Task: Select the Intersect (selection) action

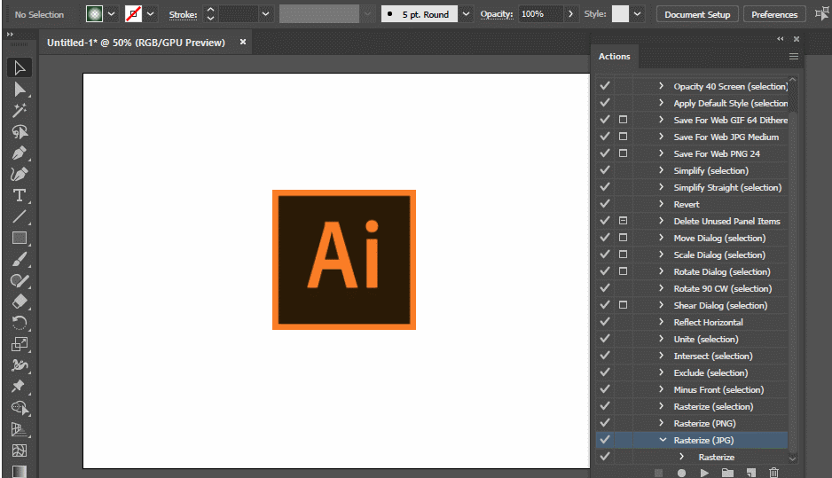Action: [712, 356]
